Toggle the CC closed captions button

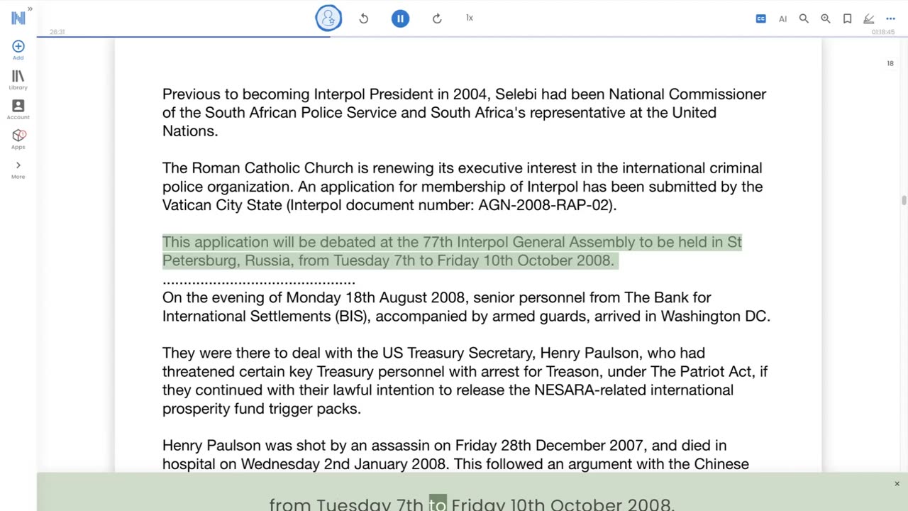(x=760, y=18)
